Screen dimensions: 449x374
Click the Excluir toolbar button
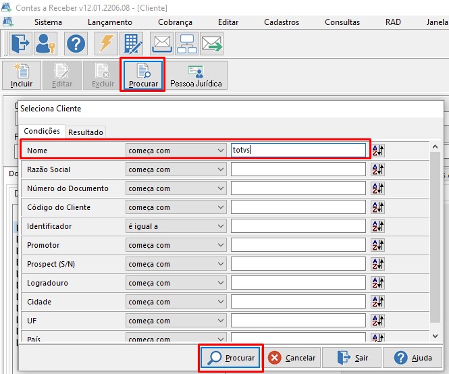point(103,76)
